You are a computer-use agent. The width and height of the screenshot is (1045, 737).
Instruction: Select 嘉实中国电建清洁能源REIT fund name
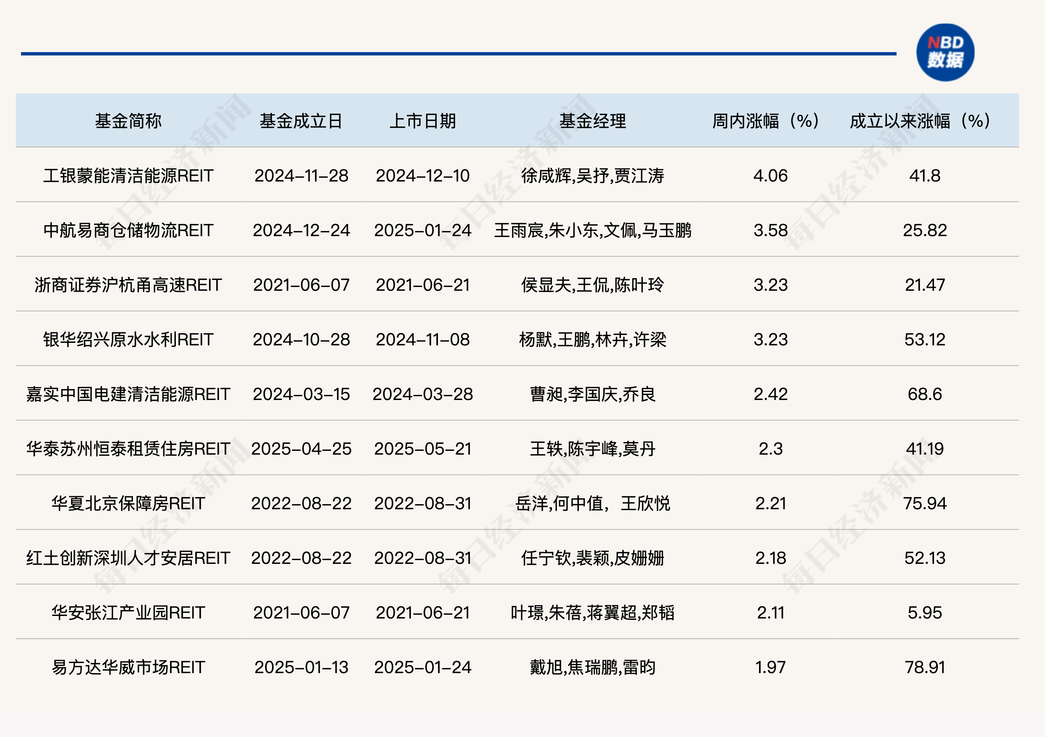click(128, 394)
